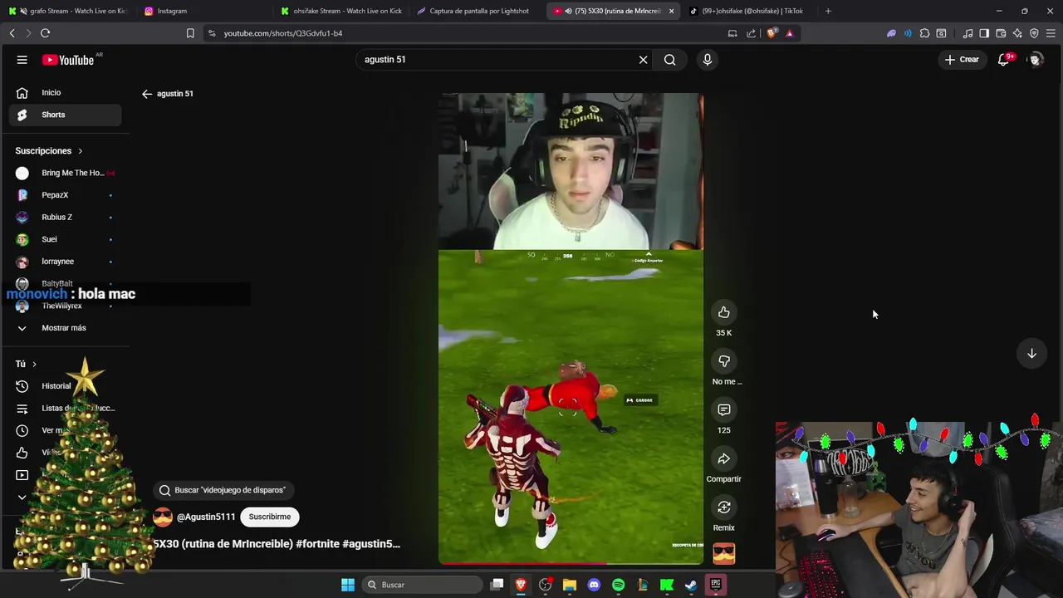Open TheWillyrex channel subscription
Screen dimensions: 1063x598
point(65,306)
